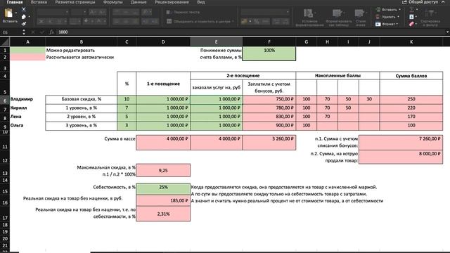450x253 pixels.
Task: Click the 8 000,00 ₽ cell
Action: (x=401, y=157)
